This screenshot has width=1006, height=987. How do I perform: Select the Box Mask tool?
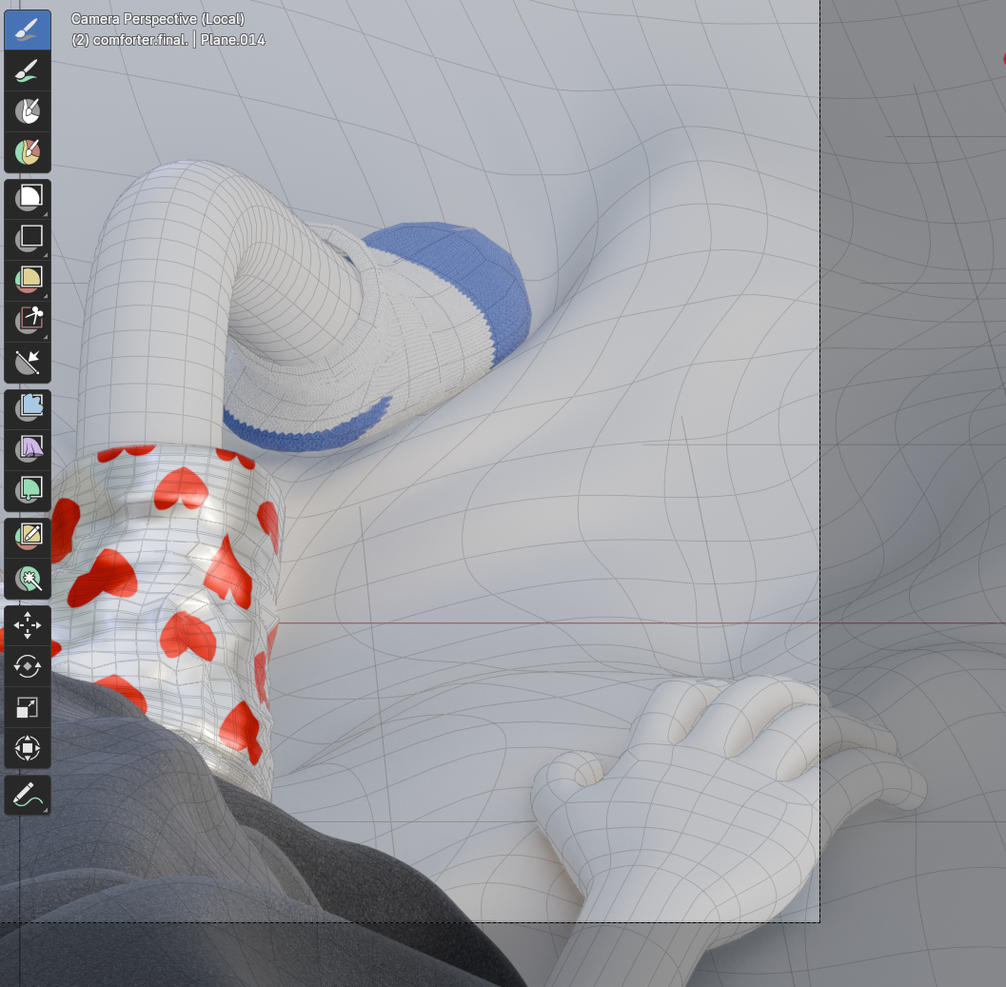tap(28, 198)
